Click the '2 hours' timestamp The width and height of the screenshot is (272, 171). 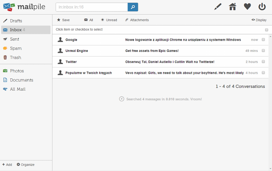[252, 61]
